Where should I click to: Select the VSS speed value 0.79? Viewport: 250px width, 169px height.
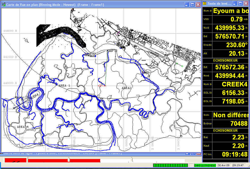[x=236, y=19]
